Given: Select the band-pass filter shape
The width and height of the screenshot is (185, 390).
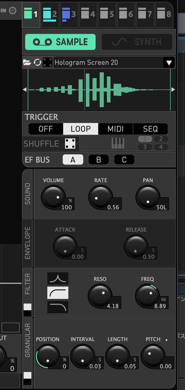Looking at the screenshot, I should [x=58, y=278].
